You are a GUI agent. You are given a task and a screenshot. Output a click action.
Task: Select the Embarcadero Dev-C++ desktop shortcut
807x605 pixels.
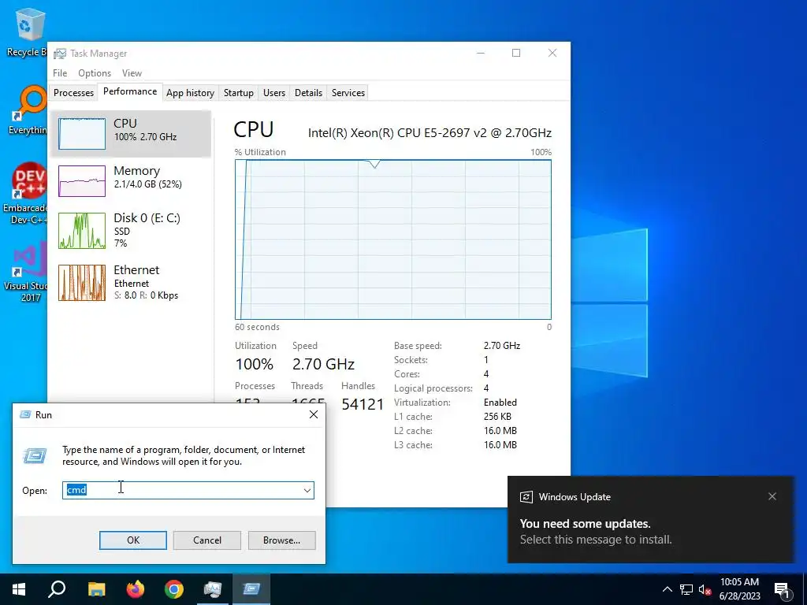point(26,194)
